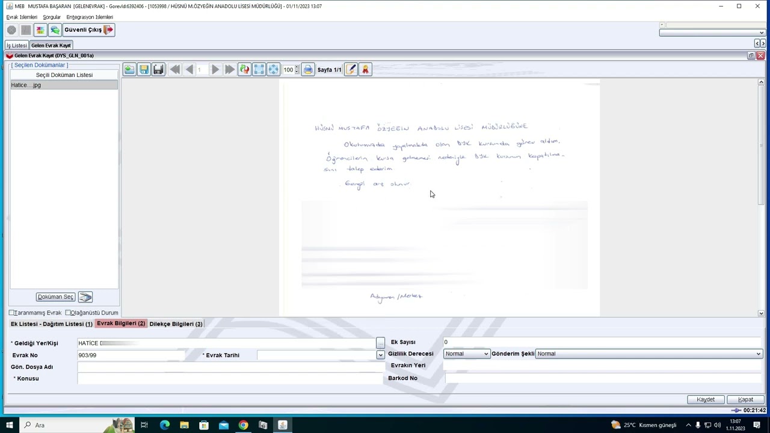This screenshot has width=770, height=433.
Task: Open Ek Listesi - Dağıtım Listesi tab
Action: (51, 324)
